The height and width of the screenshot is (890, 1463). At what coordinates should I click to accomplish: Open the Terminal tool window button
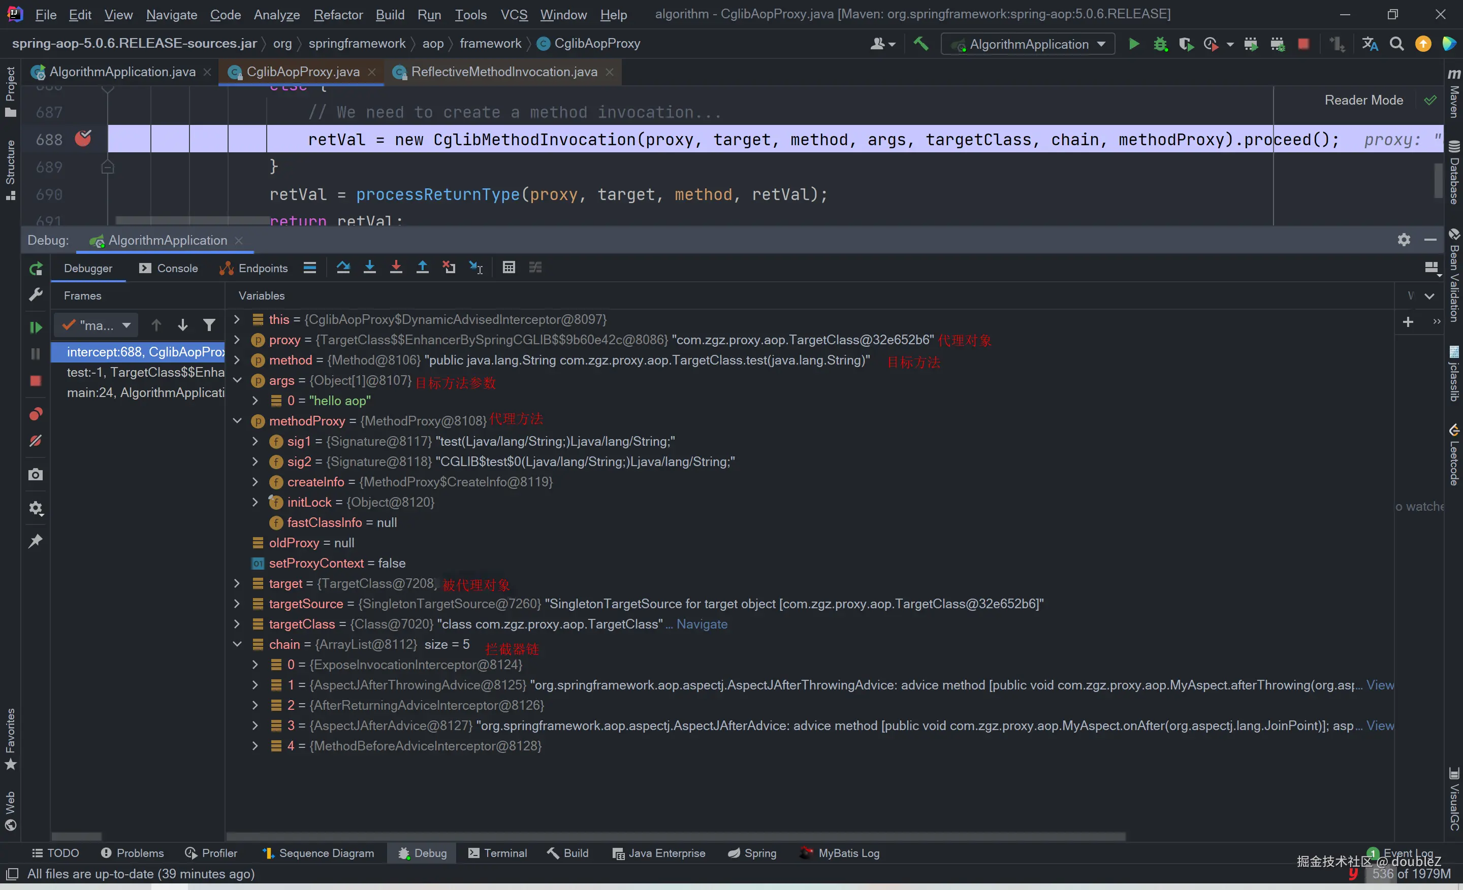click(497, 853)
